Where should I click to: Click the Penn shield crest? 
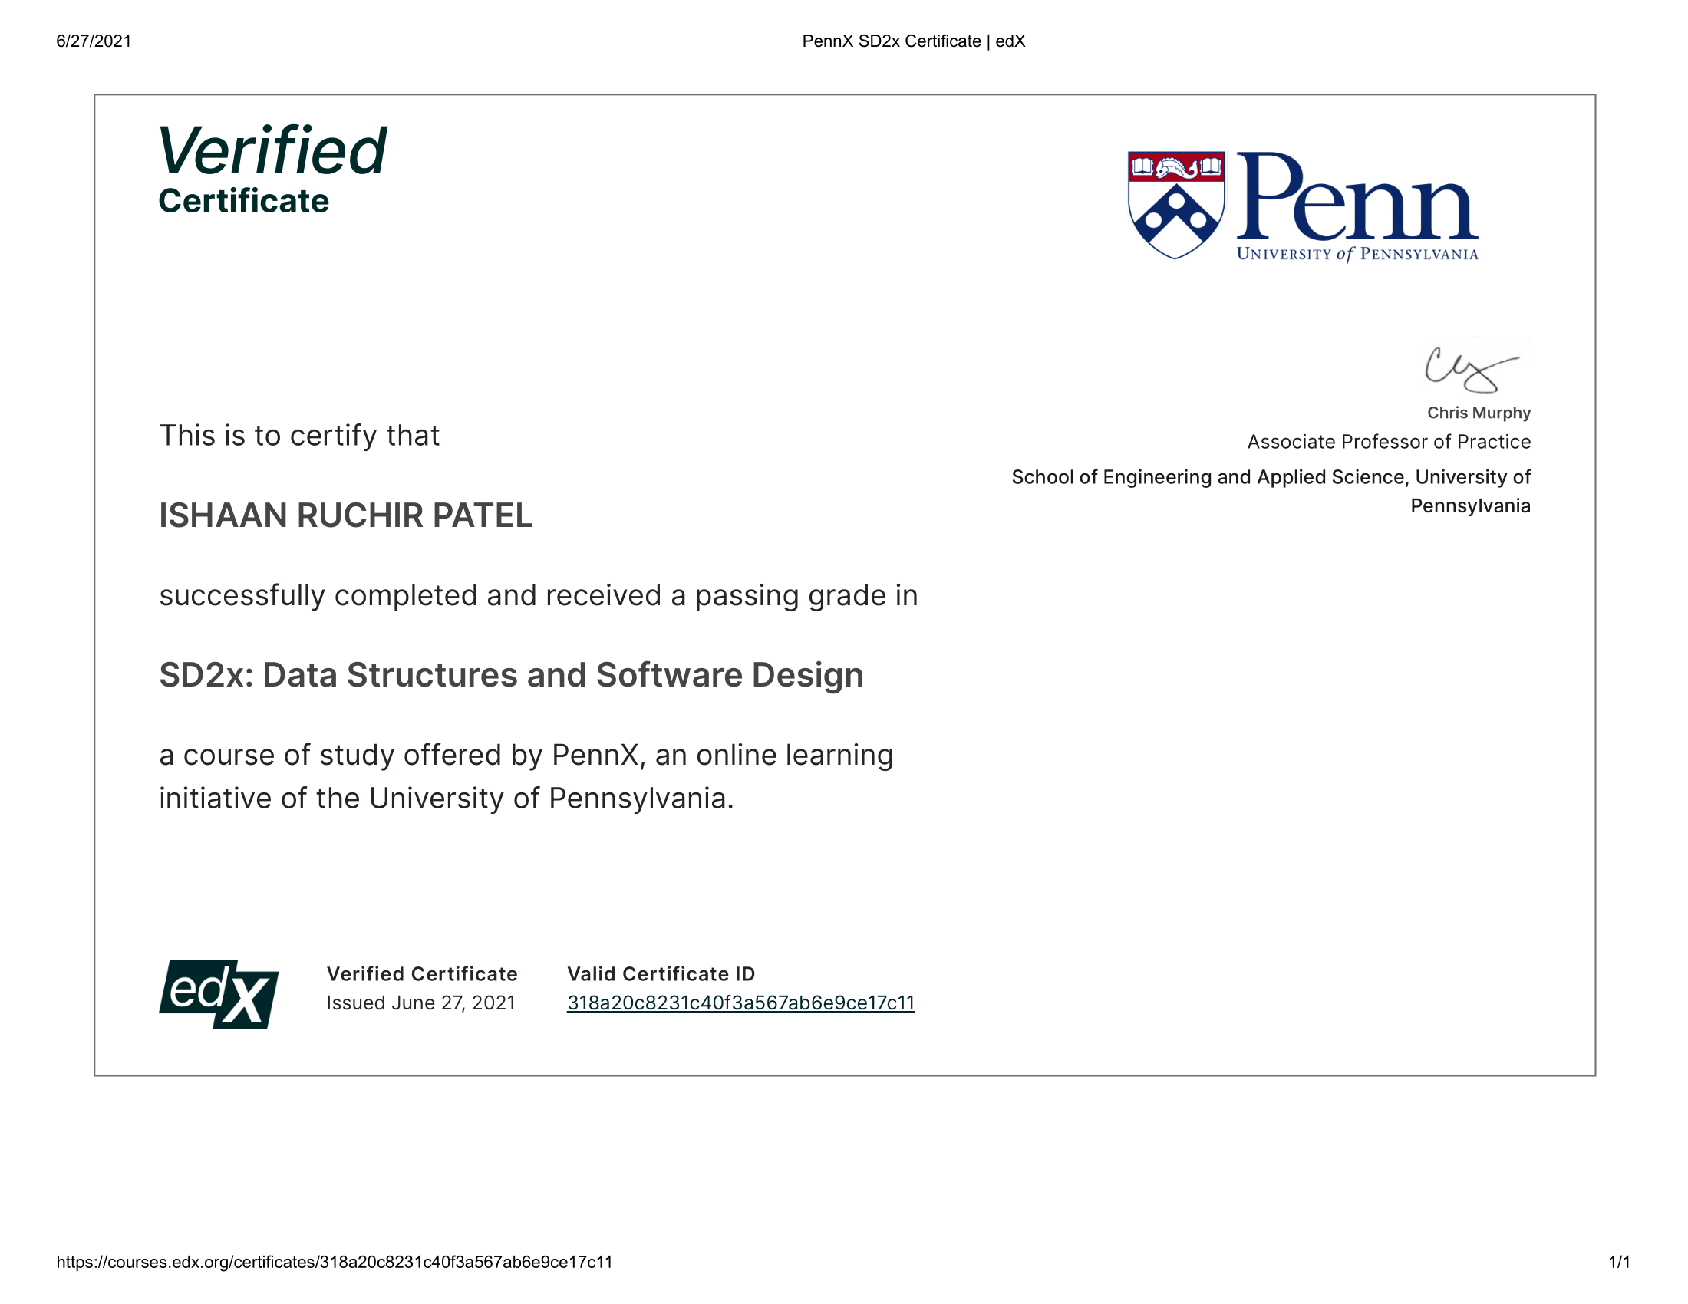1175,205
